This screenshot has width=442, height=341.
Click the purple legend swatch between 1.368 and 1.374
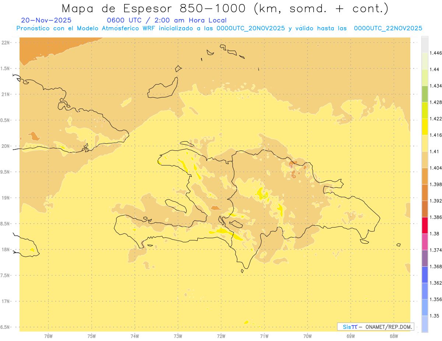(425, 258)
